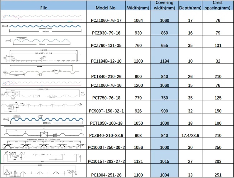Screen dimensions: 234x178
Task: Open the PC1000T-250-30-2 profile diagram
Action: coord(43,144)
